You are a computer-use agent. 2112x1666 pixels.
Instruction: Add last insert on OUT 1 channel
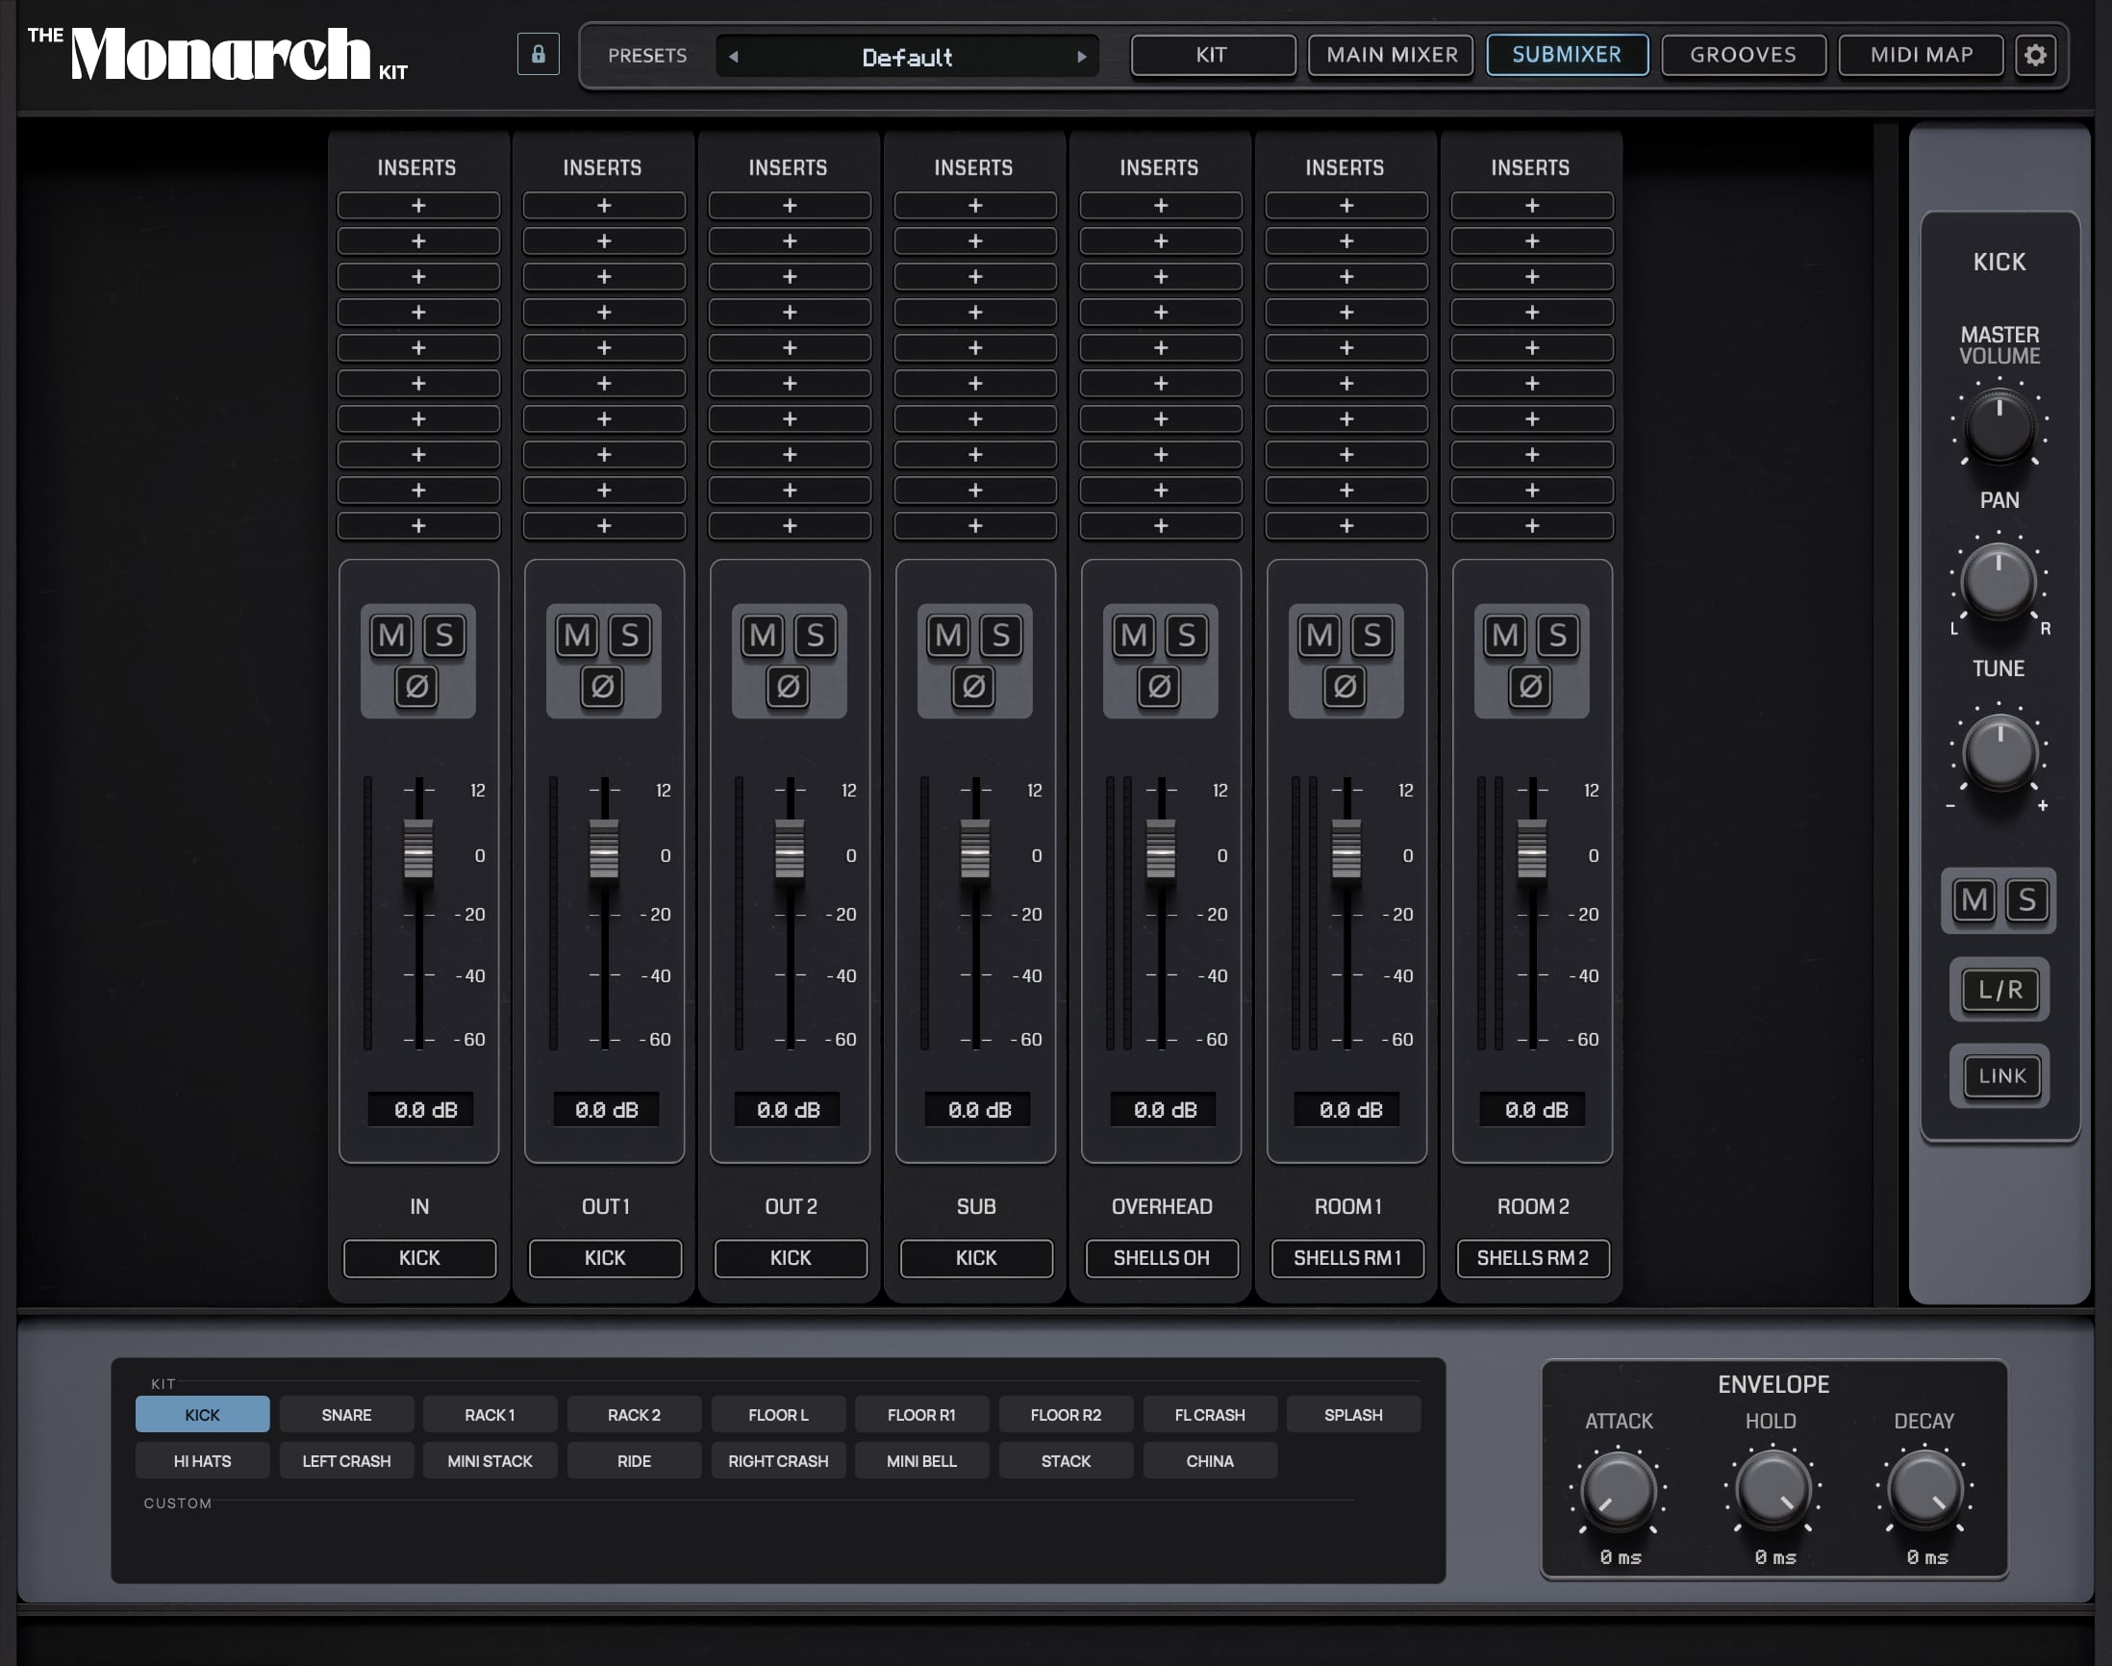[605, 526]
